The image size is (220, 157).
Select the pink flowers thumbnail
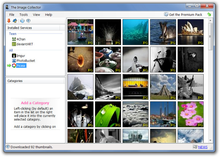click(191, 114)
